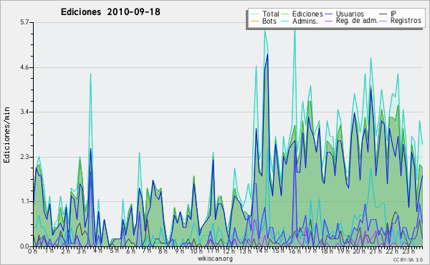Click the magenta Reg. de adm. line swatch

click(328, 21)
